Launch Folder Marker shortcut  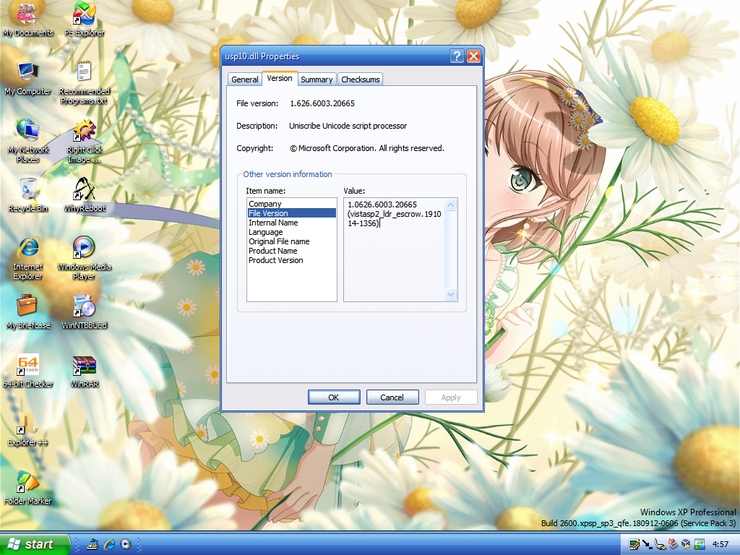[x=27, y=487]
